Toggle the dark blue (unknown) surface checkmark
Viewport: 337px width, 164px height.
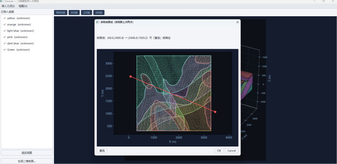[x=5, y=43]
